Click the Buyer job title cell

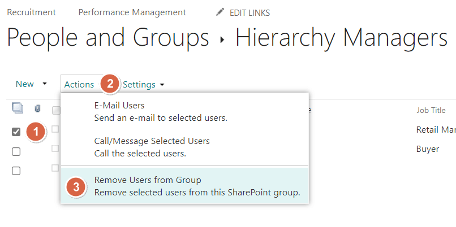pos(428,149)
